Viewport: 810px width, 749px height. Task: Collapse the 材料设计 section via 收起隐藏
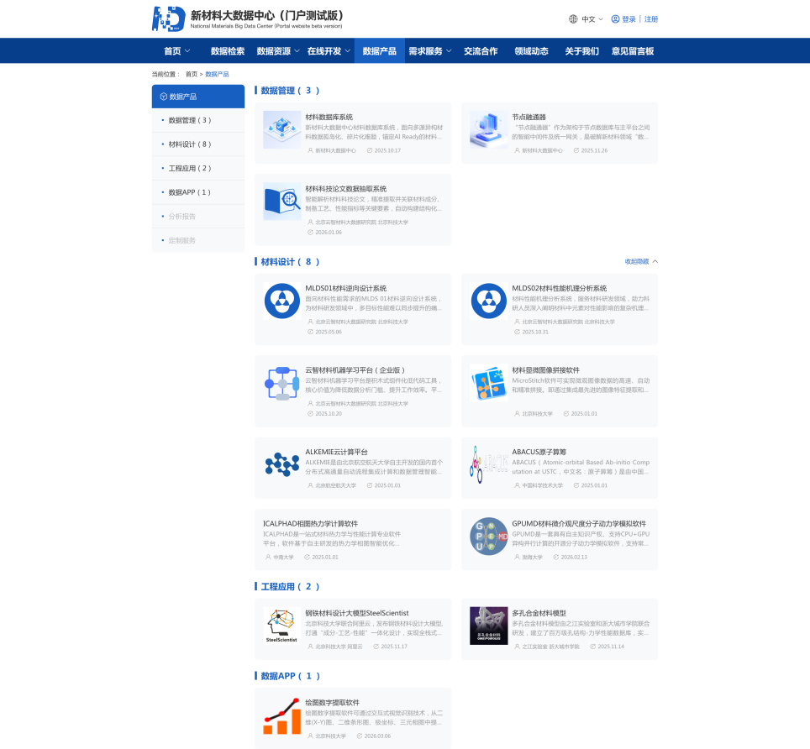[x=641, y=261]
